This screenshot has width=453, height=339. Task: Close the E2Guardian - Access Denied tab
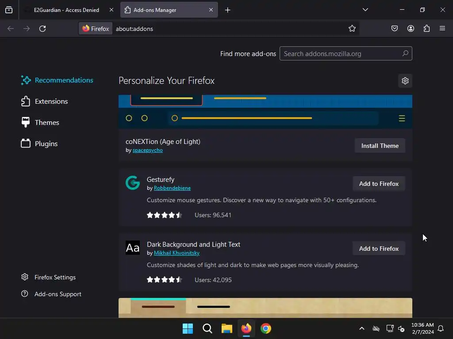click(111, 10)
